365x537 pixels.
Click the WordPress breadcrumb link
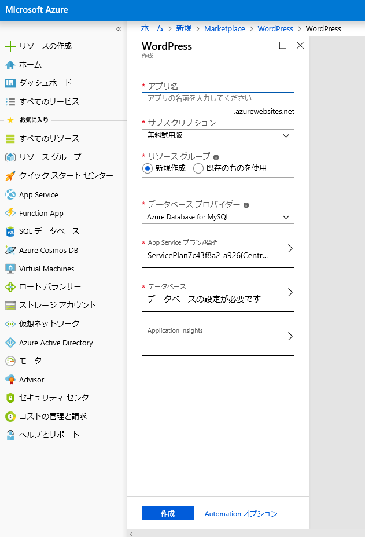pyautogui.click(x=275, y=29)
